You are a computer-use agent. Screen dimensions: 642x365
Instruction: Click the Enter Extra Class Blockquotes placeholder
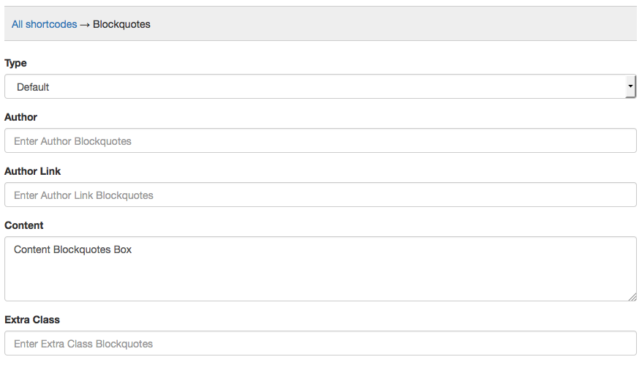[83, 344]
